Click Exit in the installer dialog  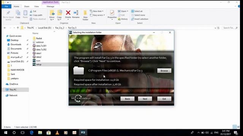coord(164,99)
